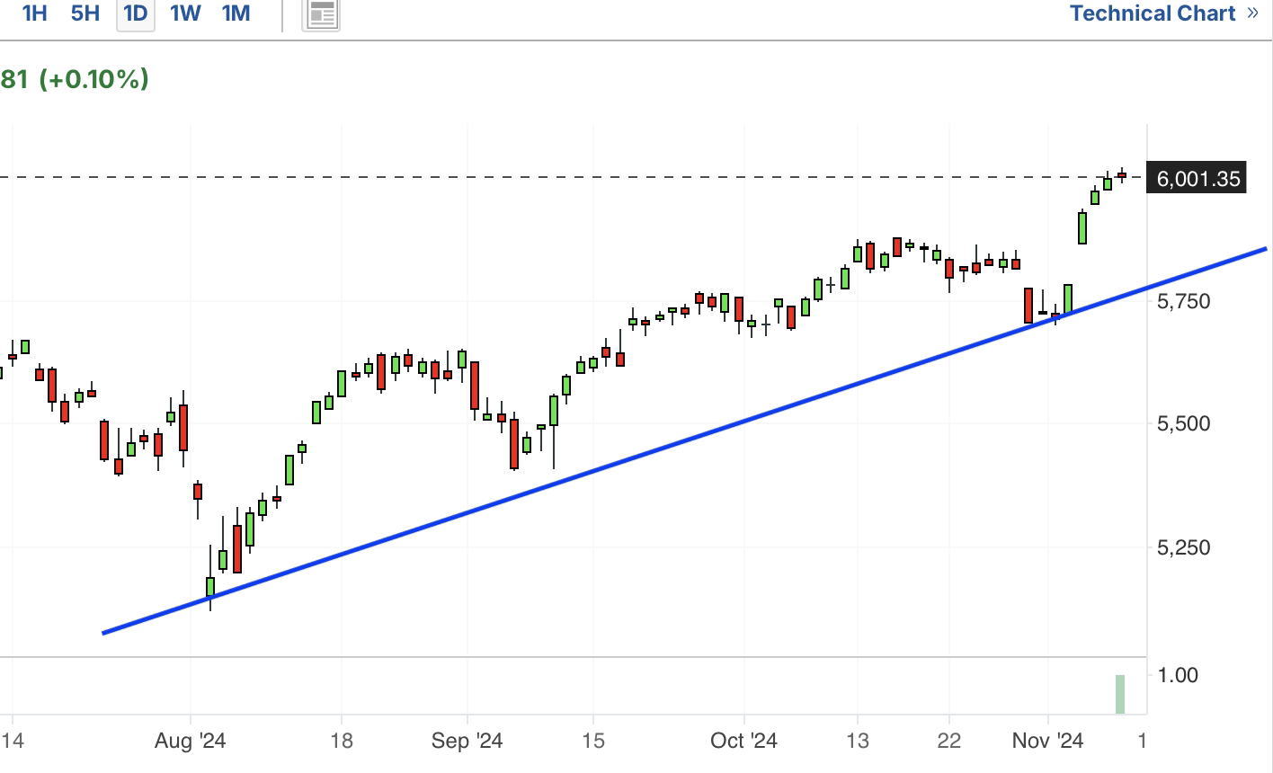The width and height of the screenshot is (1273, 773).
Task: Click the 5,500 price axis label
Action: pyautogui.click(x=1184, y=424)
